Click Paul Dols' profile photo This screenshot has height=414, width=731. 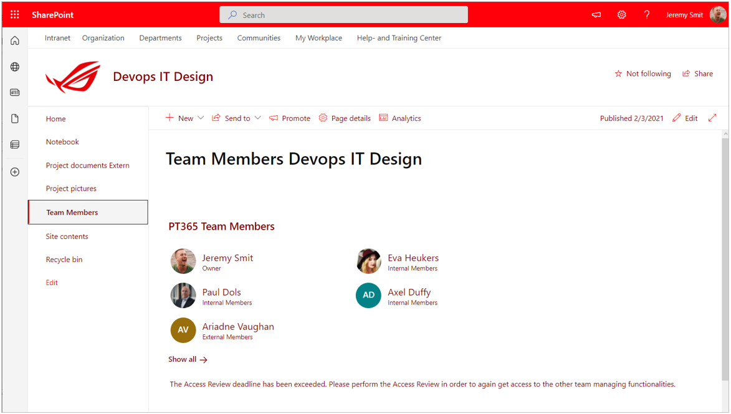[183, 296]
